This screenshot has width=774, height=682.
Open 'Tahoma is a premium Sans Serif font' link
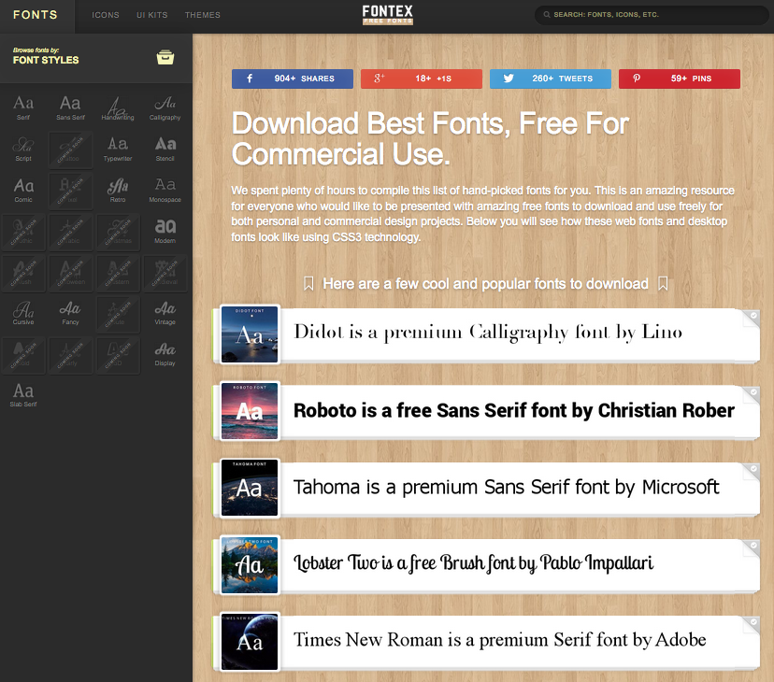pos(506,487)
